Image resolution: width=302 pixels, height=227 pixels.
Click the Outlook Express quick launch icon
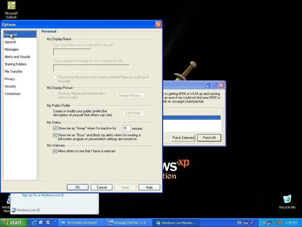(x=41, y=223)
